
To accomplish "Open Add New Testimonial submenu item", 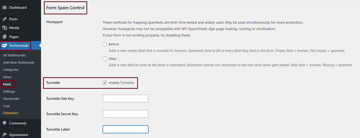I will click(x=18, y=62).
